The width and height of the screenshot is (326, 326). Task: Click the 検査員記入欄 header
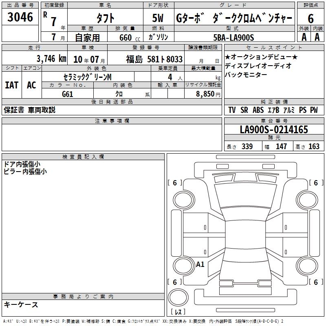coord(83,157)
